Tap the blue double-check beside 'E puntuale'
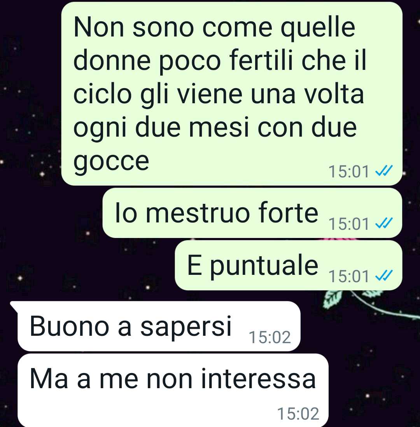420x427 pixels. click(384, 276)
